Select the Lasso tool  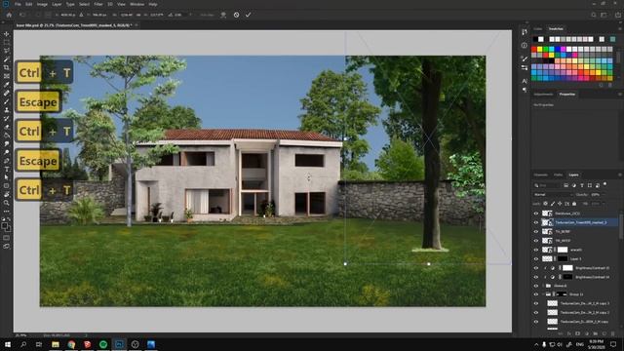coord(7,51)
